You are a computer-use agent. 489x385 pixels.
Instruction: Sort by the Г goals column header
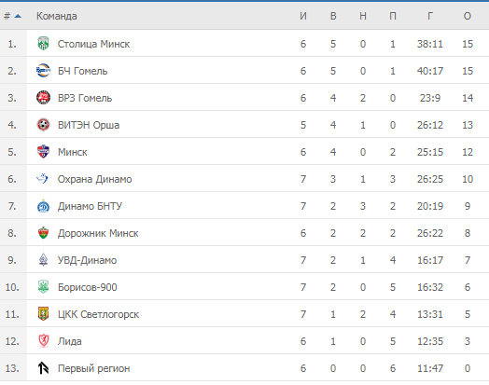pyautogui.click(x=430, y=16)
